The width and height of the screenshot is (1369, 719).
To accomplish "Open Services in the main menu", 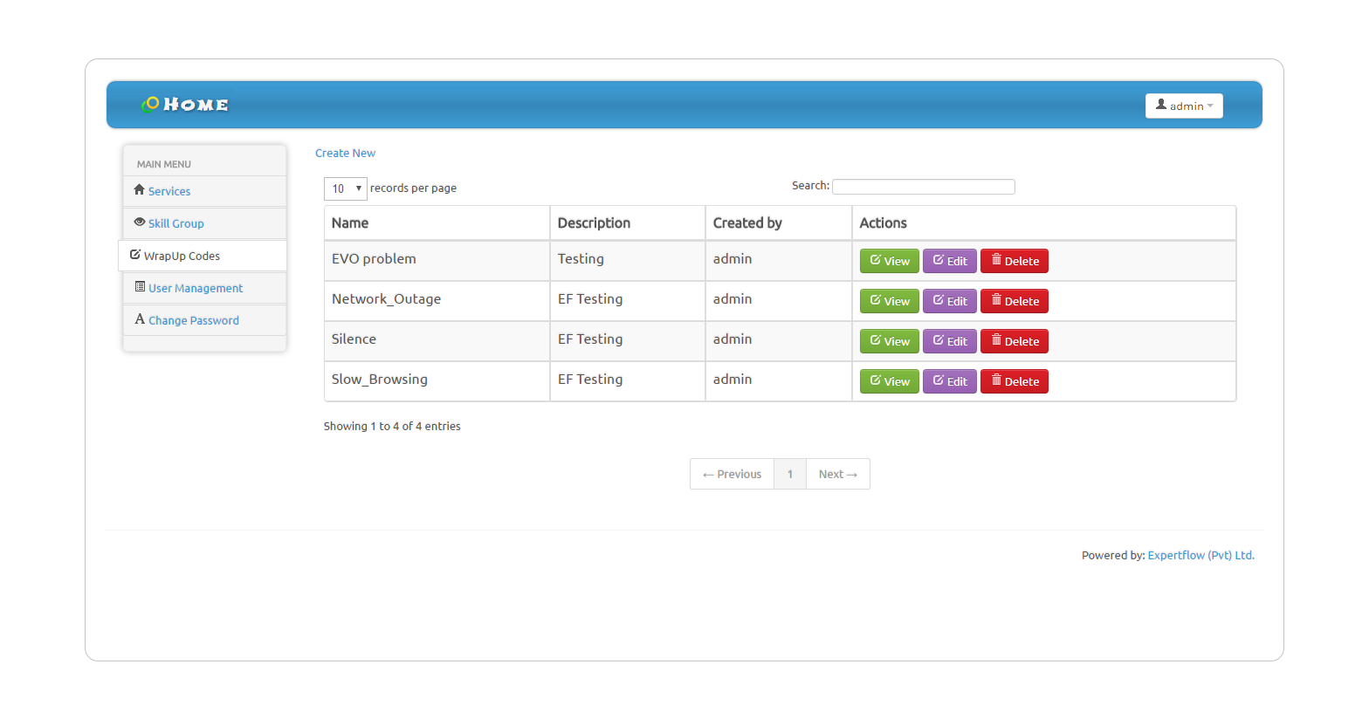I will tap(169, 191).
